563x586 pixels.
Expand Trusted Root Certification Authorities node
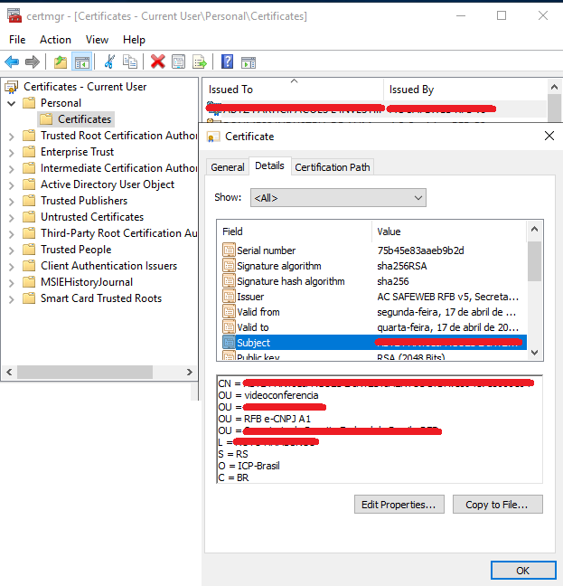click(12, 137)
